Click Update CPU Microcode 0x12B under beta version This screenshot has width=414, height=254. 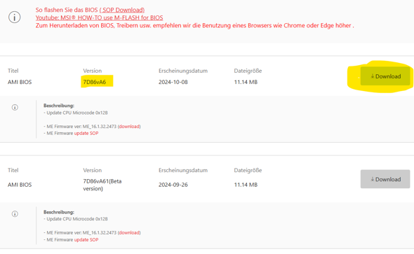(x=76, y=219)
